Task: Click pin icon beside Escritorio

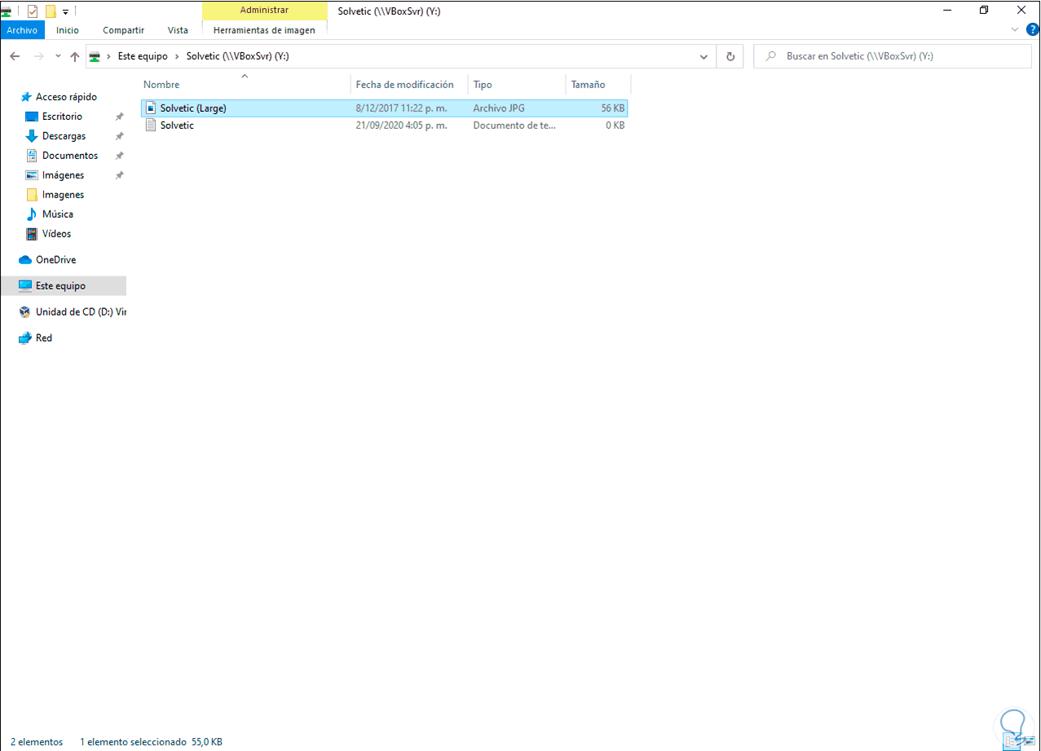Action: (119, 117)
